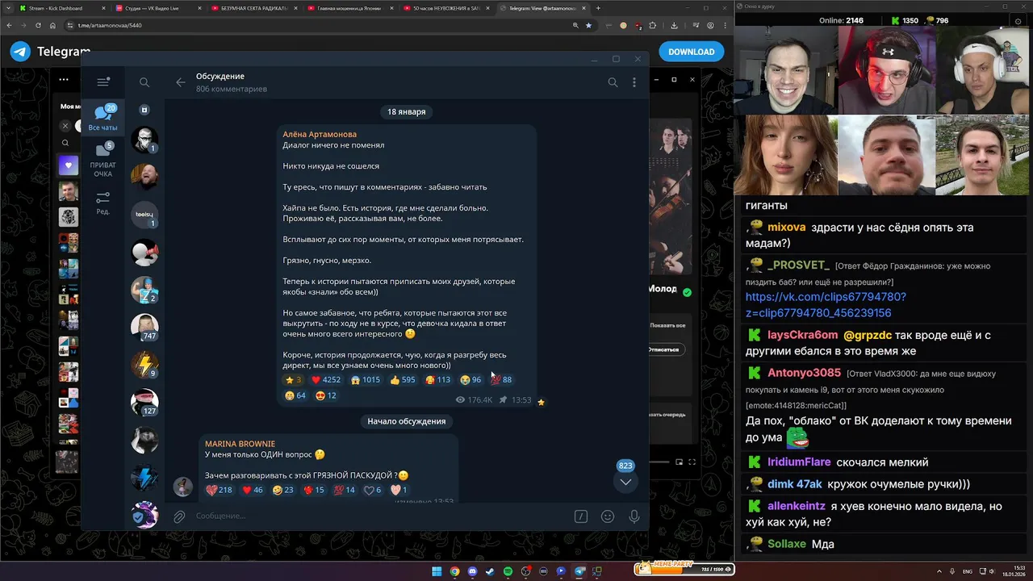The image size is (1033, 581).
Task: Jump to bottom with the 823 arrow
Action: 625,481
